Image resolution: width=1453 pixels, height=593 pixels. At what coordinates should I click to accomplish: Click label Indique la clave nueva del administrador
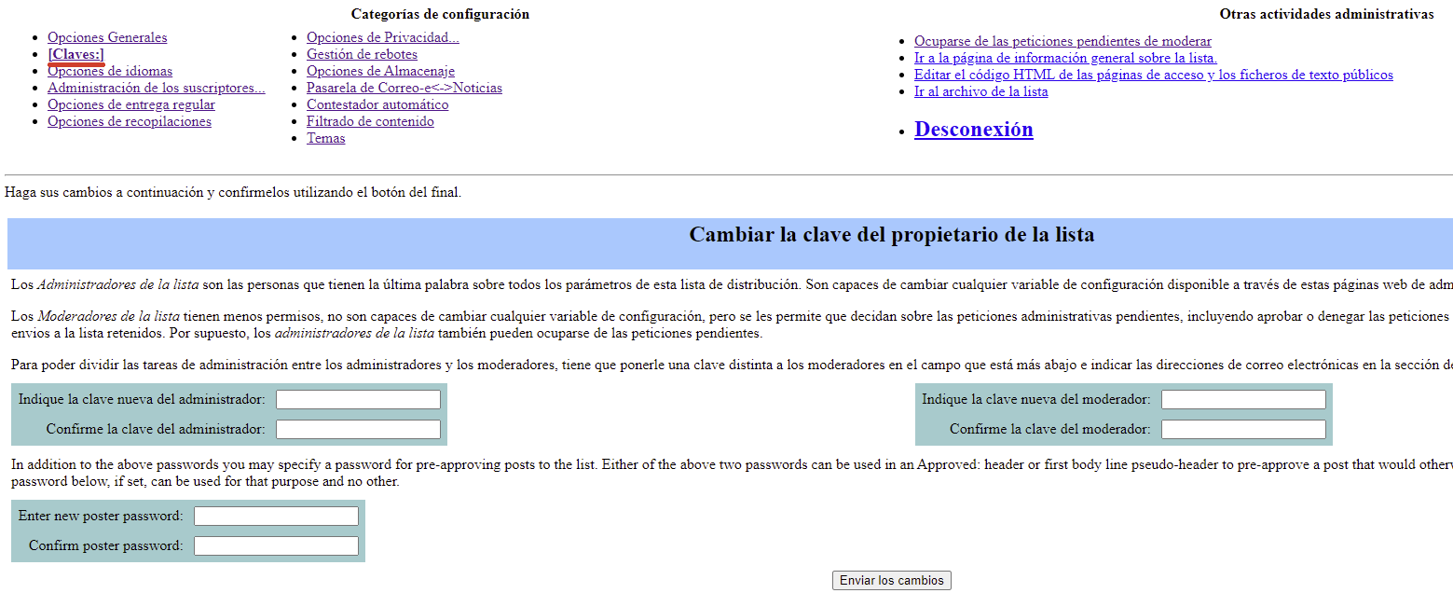click(142, 399)
